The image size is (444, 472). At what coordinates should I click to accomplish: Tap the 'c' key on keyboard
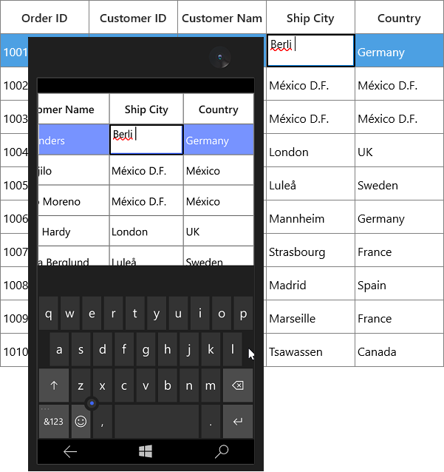[x=124, y=385]
